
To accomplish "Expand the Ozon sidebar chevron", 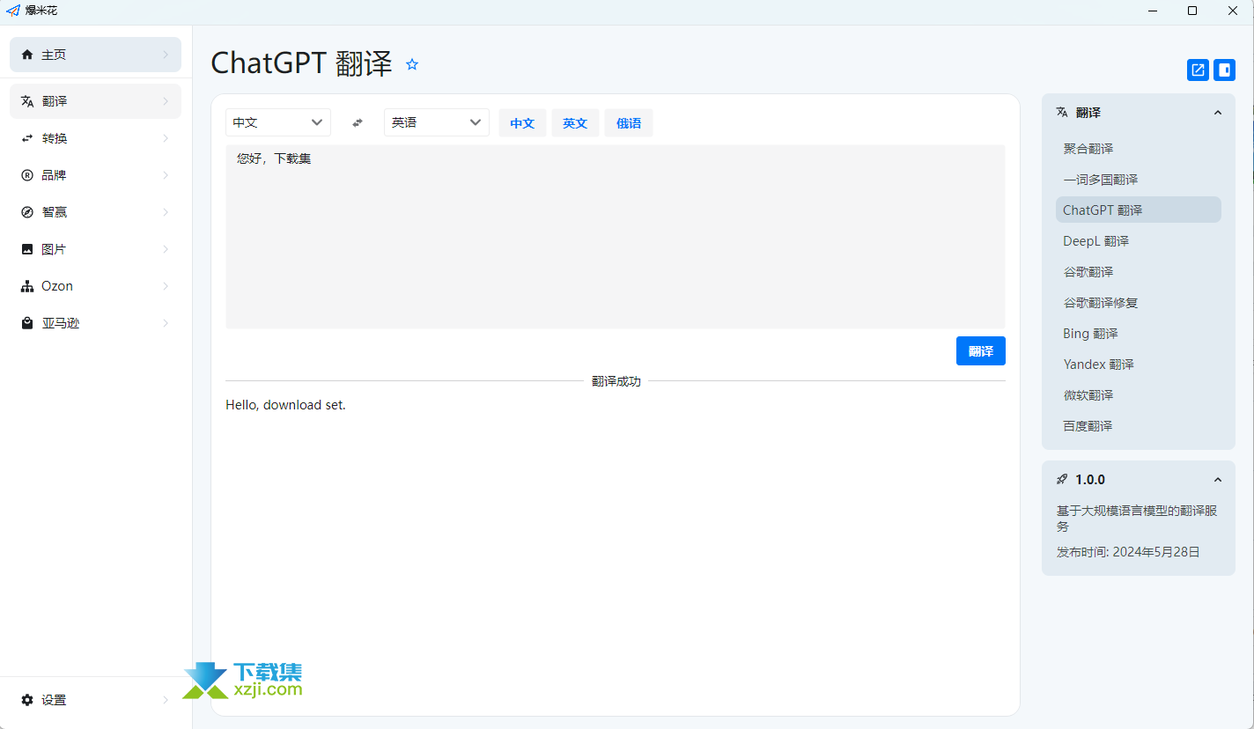I will (166, 286).
